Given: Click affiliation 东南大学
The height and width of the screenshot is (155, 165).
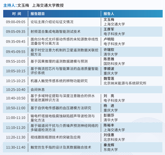Looking at the screenshot, I should pyautogui.click(x=111, y=150).
